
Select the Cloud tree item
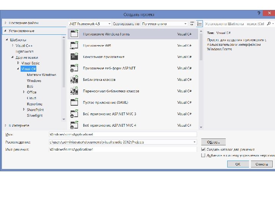pyautogui.click(x=31, y=98)
